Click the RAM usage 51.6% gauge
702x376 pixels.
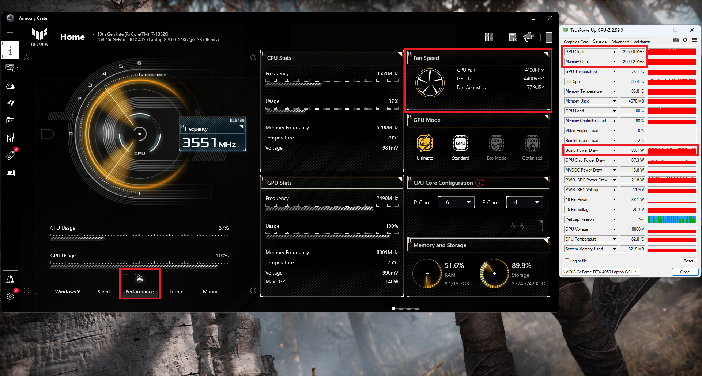tap(427, 273)
